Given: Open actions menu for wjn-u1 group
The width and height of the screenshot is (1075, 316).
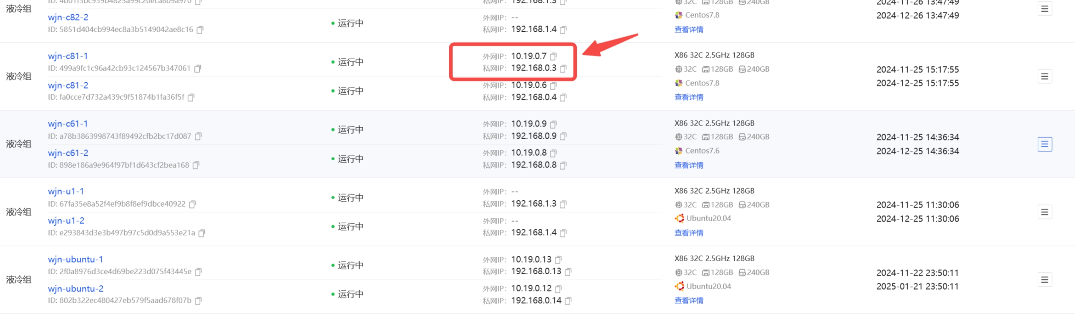Looking at the screenshot, I should [1045, 212].
